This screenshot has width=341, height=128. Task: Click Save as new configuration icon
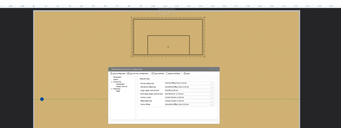click(x=128, y=73)
